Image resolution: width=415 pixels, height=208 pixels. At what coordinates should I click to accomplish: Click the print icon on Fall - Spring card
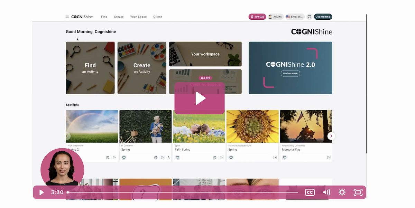coord(215,158)
